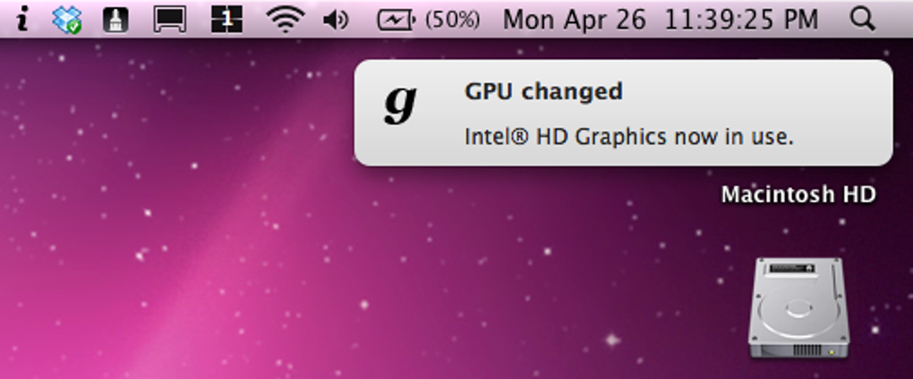
Task: Click the Mon Apr 26 date
Action: pos(574,20)
